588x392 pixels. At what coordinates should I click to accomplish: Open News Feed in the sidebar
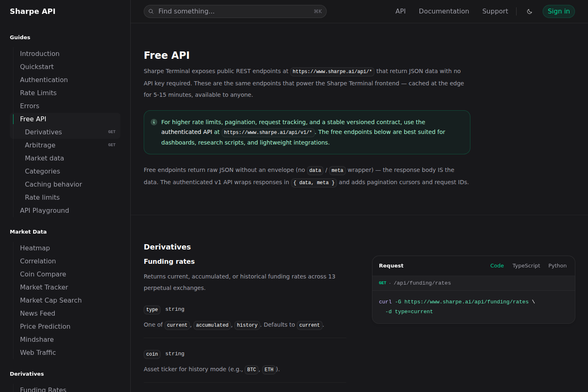(x=38, y=313)
